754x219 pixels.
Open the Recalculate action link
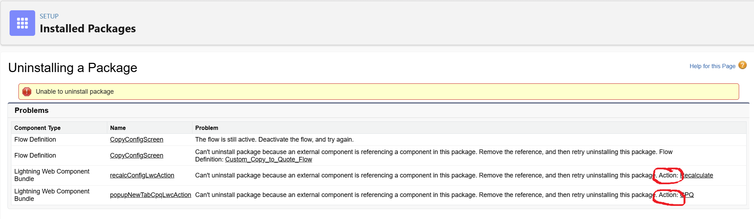coord(696,175)
